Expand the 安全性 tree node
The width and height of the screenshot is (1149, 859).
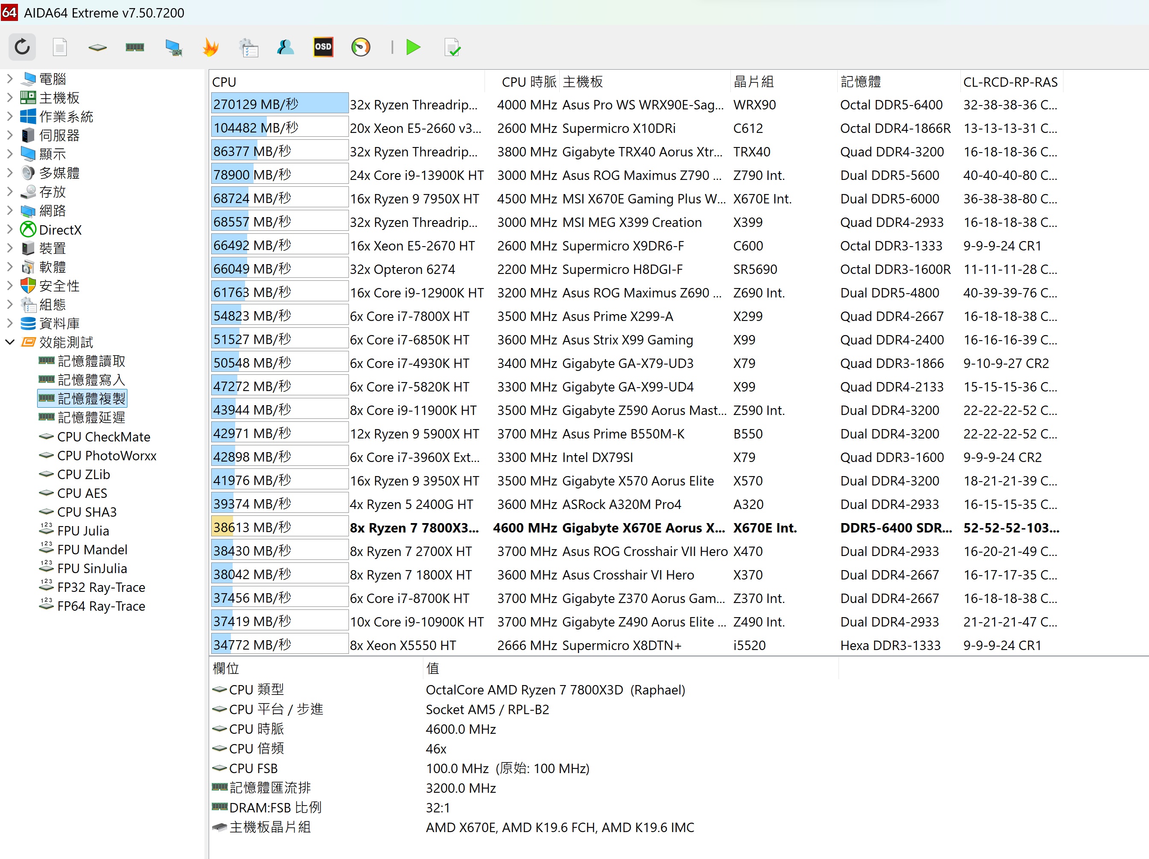(9, 285)
